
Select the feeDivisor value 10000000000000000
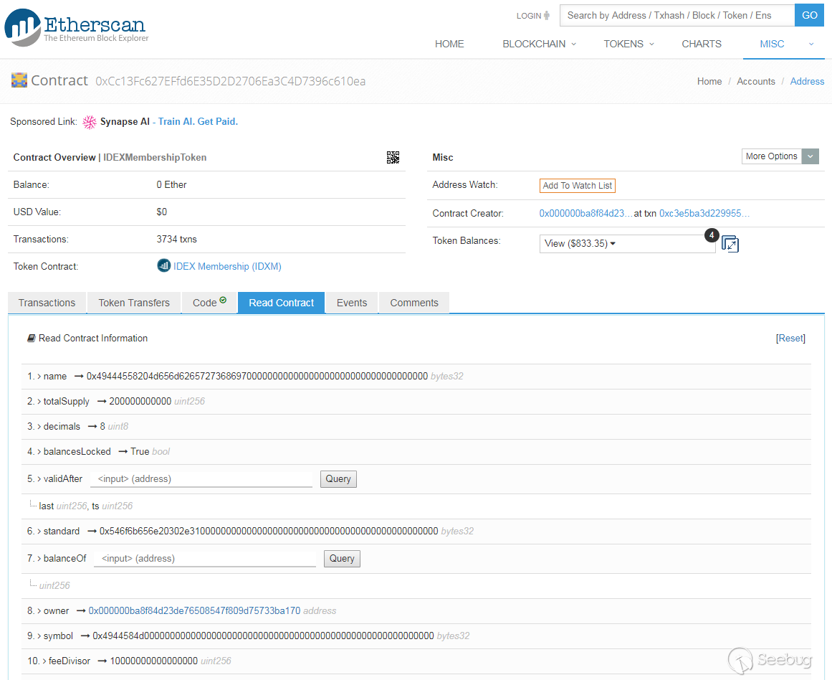pos(154,661)
